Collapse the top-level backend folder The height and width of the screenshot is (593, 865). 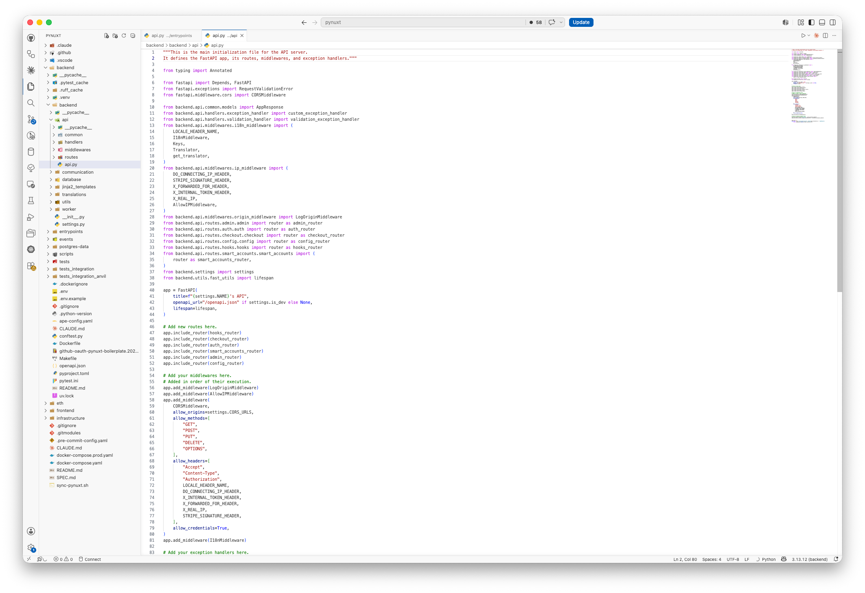coord(46,68)
